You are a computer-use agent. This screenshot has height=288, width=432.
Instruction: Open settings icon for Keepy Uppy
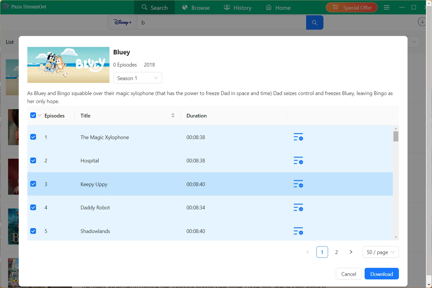click(x=298, y=184)
